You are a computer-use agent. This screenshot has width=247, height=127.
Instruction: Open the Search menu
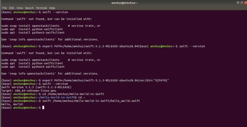(x=29, y=8)
